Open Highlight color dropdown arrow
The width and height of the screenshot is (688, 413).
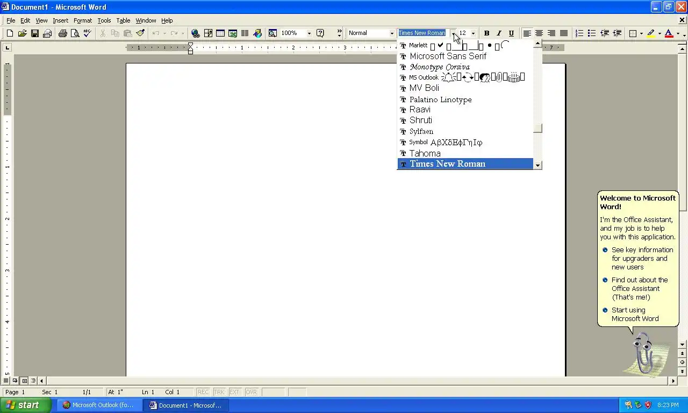pos(660,33)
